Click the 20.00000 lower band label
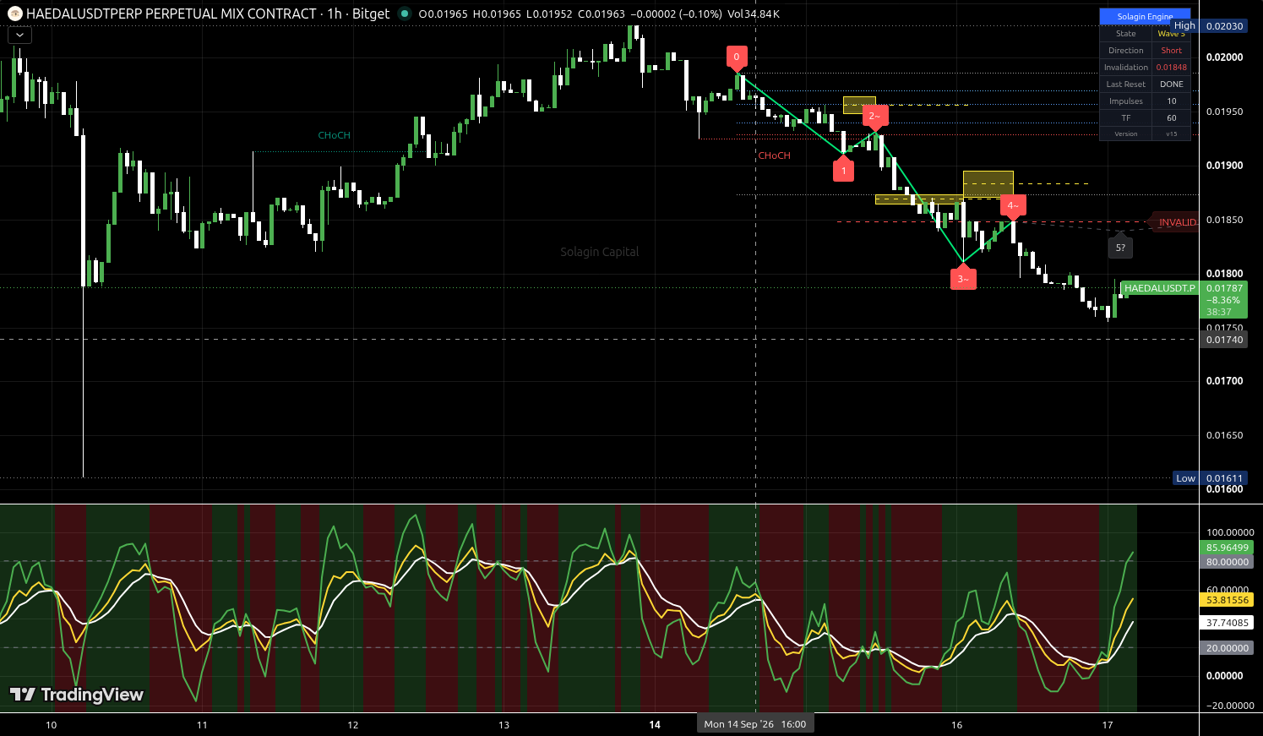Viewport: 1263px width, 736px height. (x=1227, y=648)
